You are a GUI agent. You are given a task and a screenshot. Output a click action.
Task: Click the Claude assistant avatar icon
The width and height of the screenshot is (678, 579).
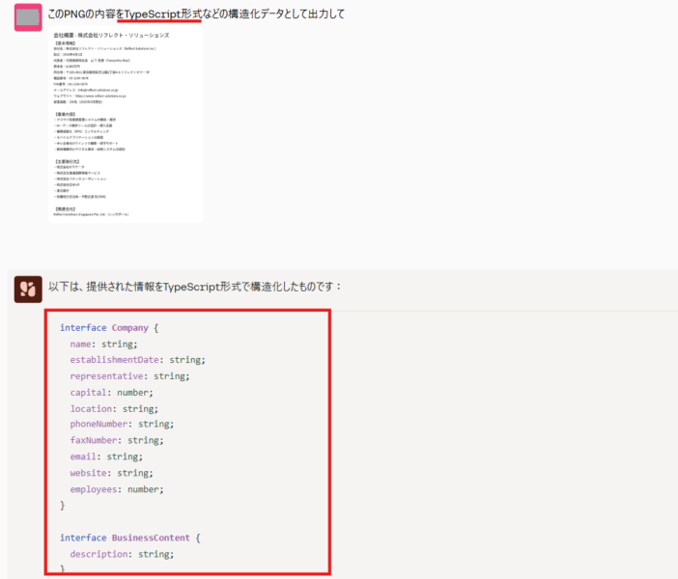(x=26, y=288)
